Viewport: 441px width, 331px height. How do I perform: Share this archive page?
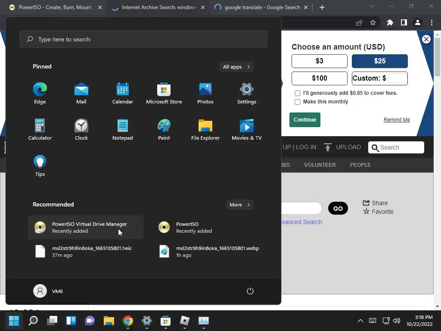(x=375, y=203)
